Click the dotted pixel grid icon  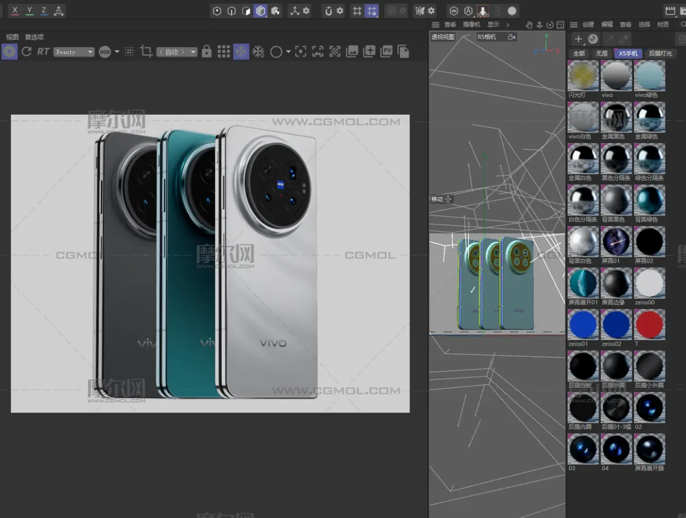(x=129, y=51)
